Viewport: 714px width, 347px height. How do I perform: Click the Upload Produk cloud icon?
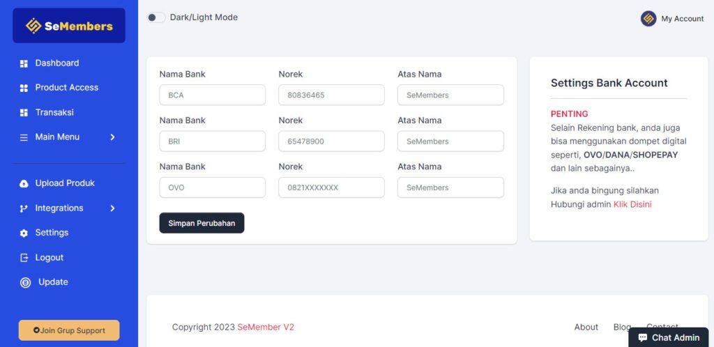point(24,183)
